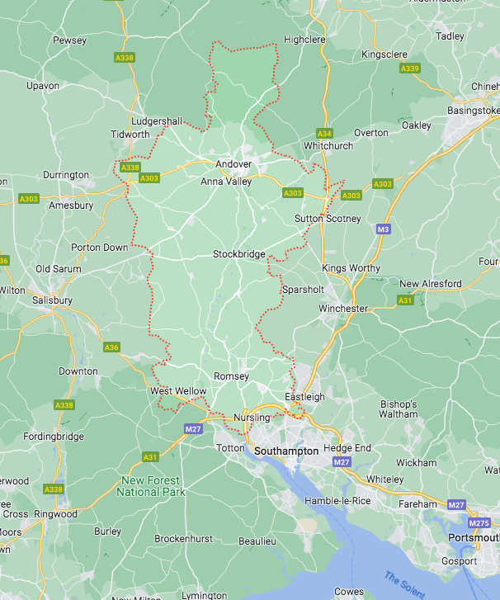Image resolution: width=500 pixels, height=600 pixels.
Task: Click the Andover town label
Action: tap(233, 164)
